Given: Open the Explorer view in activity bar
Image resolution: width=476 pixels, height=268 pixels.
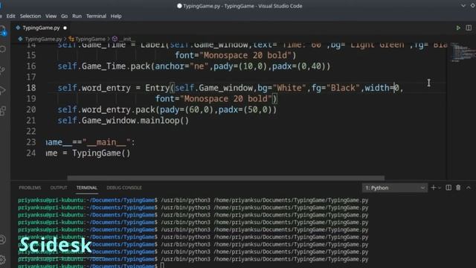Looking at the screenshot, I should pos(3,31).
